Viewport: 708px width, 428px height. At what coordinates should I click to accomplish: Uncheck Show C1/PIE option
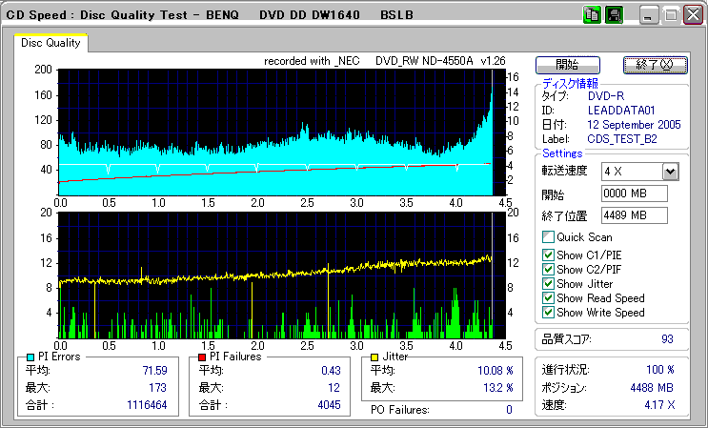tap(548, 255)
